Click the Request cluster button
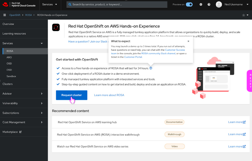This screenshot has width=252, height=161. [x=72, y=95]
